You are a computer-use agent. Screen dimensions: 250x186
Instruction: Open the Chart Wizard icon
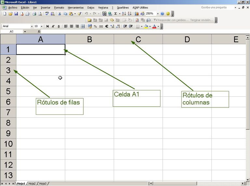point(137,14)
